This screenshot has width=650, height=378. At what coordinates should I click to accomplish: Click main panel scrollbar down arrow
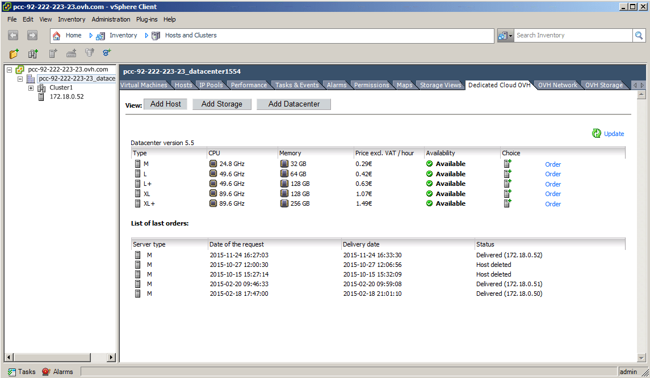pyautogui.click(x=641, y=358)
